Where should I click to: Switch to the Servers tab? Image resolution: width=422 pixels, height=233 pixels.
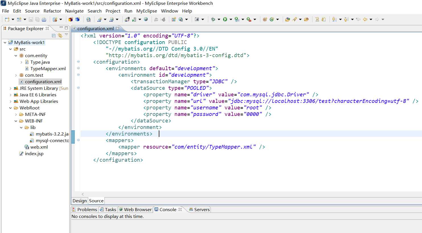[x=199, y=209]
